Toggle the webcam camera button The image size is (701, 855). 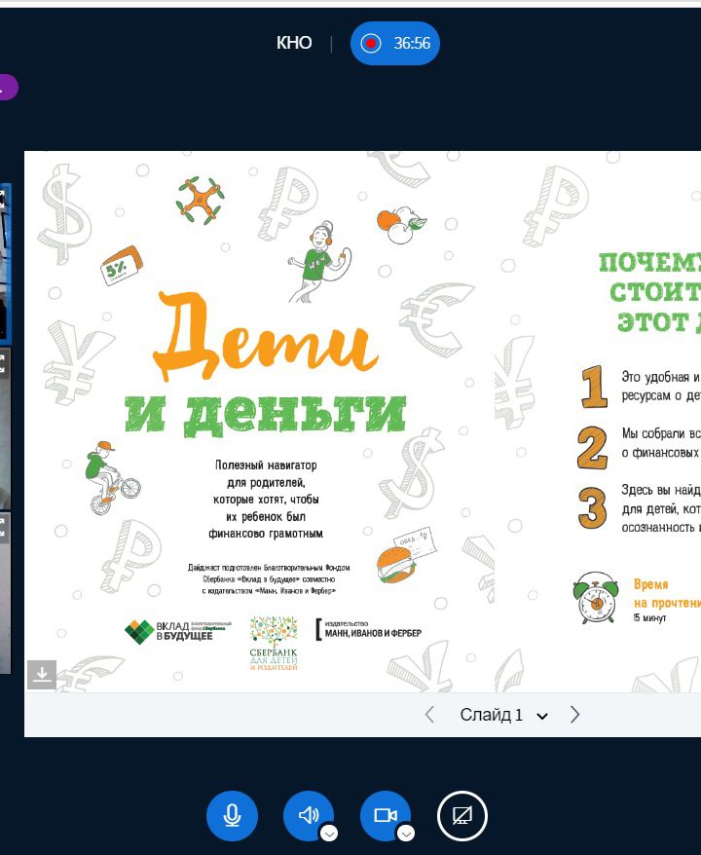[x=385, y=815]
